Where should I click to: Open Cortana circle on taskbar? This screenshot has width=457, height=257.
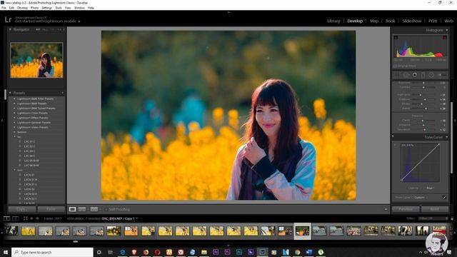coord(99,252)
